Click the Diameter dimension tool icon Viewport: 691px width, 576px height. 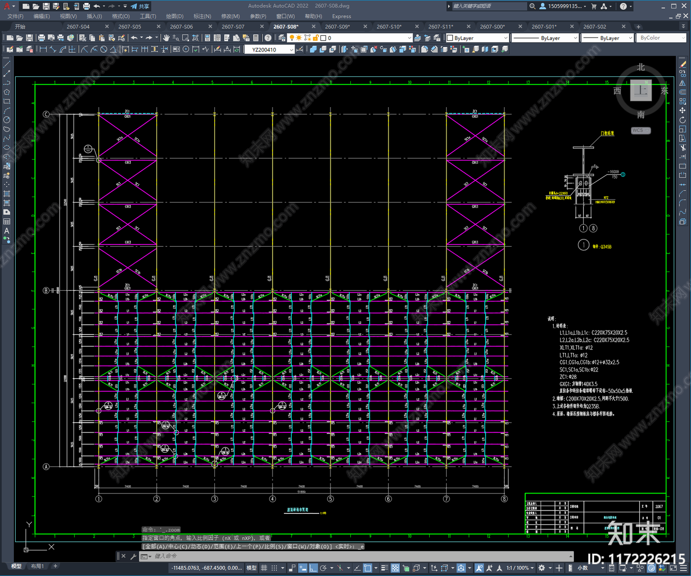(104, 49)
